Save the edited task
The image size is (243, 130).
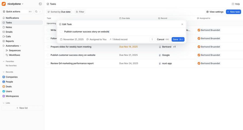tap(178, 39)
